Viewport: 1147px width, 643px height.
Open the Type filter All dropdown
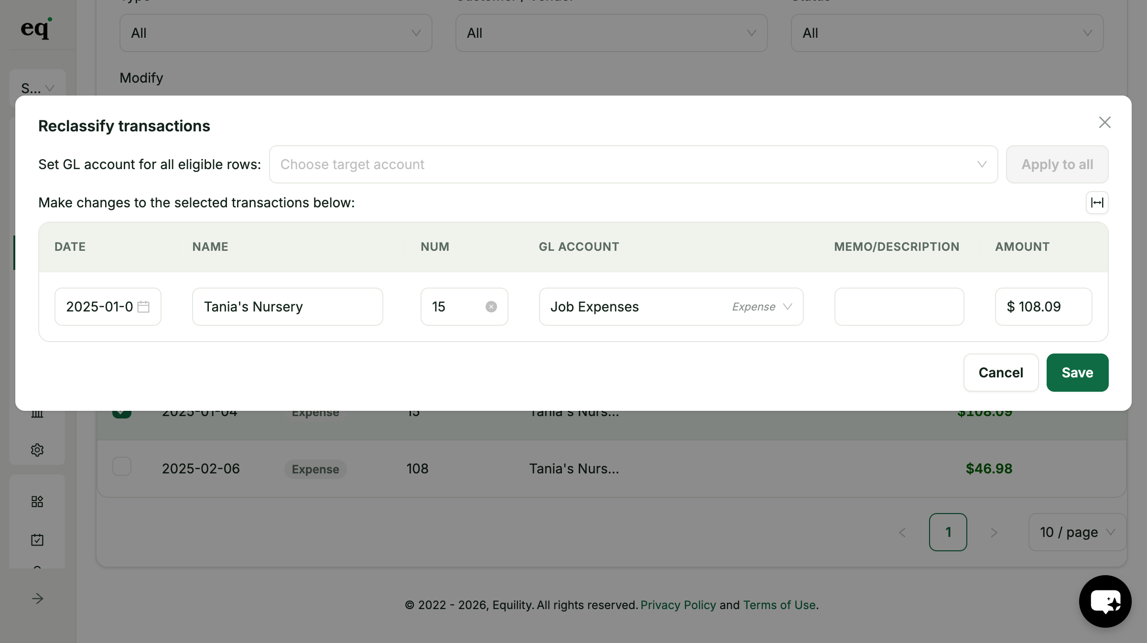pos(276,33)
